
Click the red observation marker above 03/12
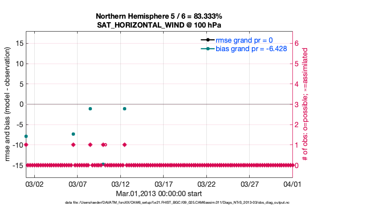[125, 145]
